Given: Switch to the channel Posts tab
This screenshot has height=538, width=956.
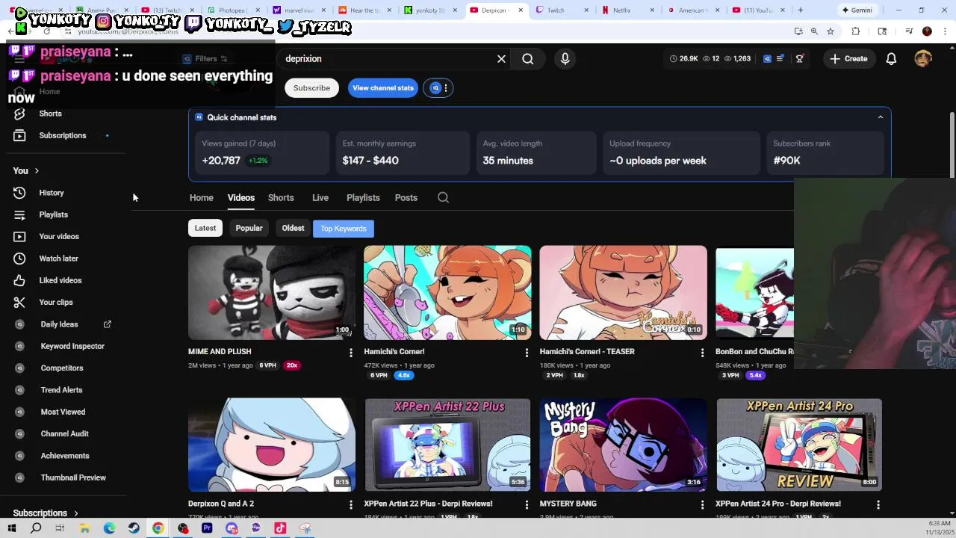Looking at the screenshot, I should pyautogui.click(x=406, y=198).
